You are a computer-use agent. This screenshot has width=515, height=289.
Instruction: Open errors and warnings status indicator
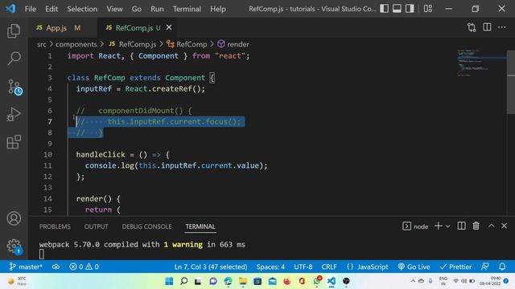click(x=84, y=267)
